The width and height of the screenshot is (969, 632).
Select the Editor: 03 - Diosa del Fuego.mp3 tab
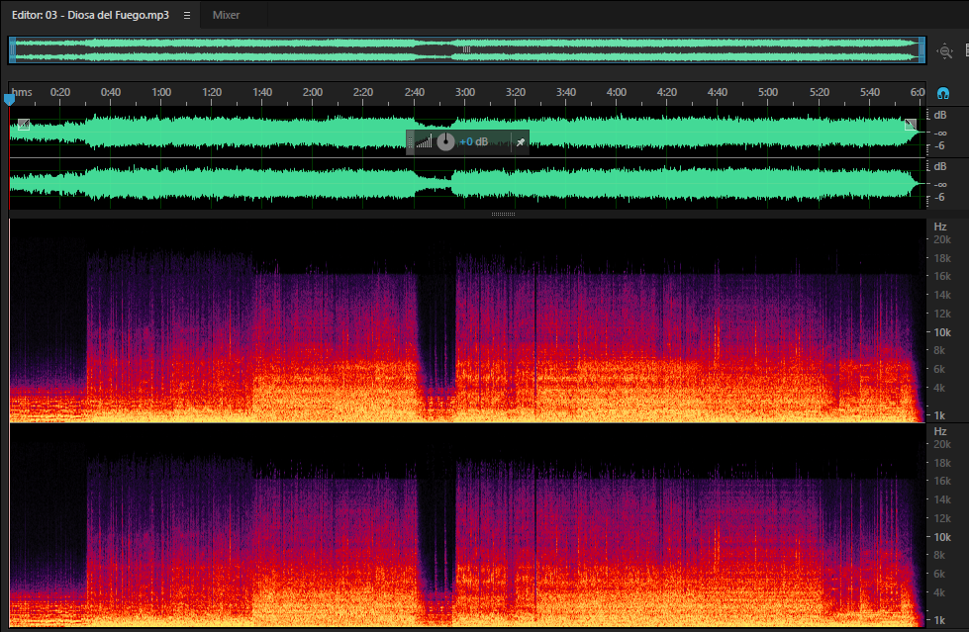90,15
